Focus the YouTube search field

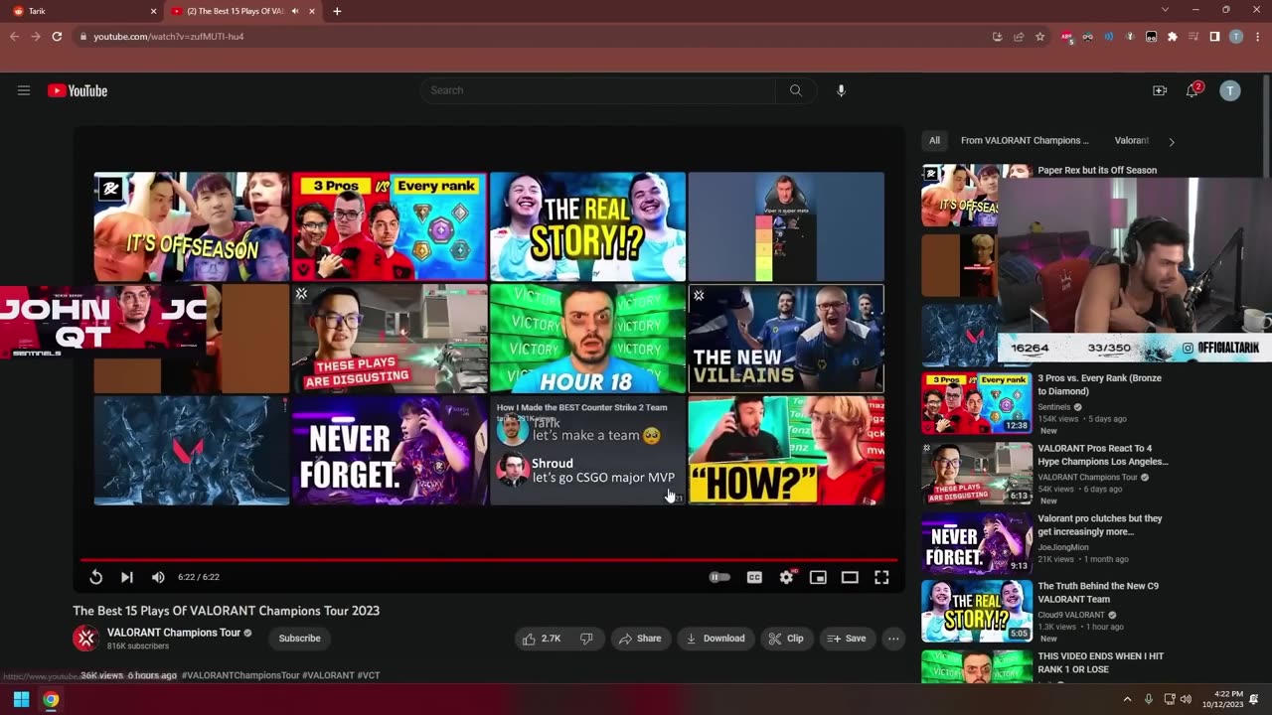pyautogui.click(x=597, y=90)
